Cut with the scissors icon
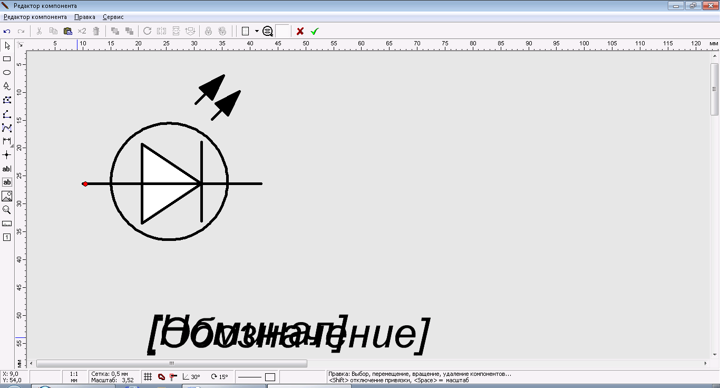This screenshot has width=720, height=388. [39, 31]
